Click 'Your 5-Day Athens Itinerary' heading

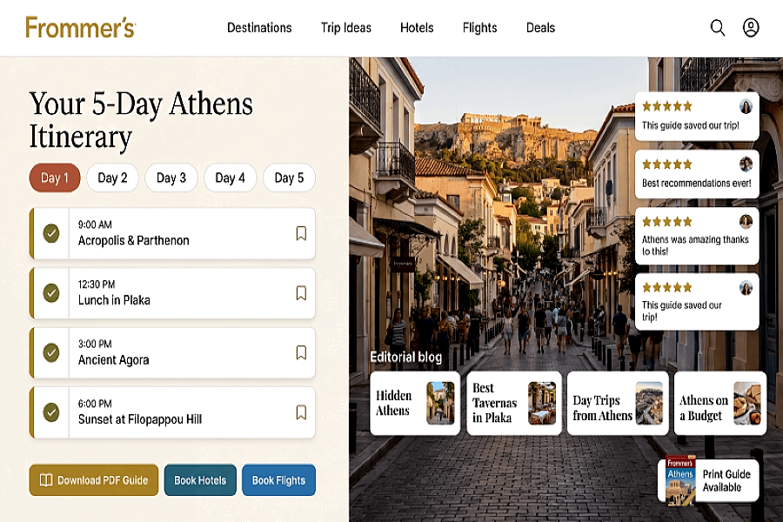pos(141,120)
